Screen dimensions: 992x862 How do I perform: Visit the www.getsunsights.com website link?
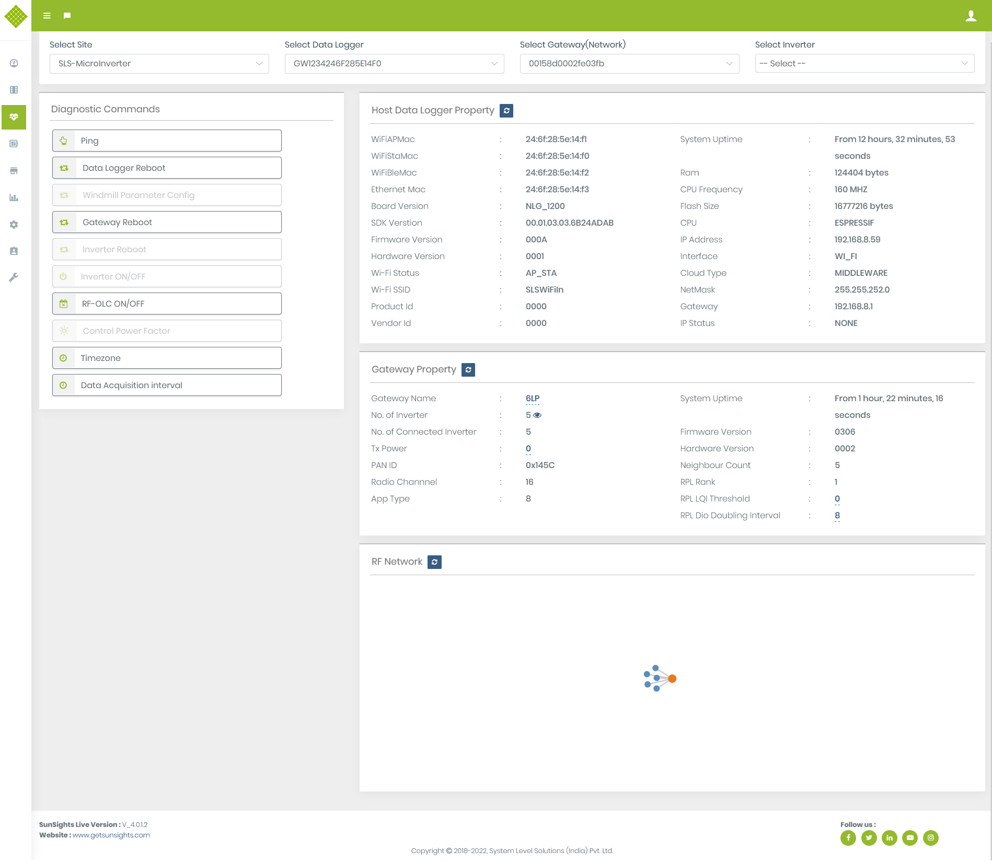coord(111,835)
